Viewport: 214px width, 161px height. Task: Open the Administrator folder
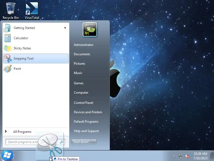[83, 45]
